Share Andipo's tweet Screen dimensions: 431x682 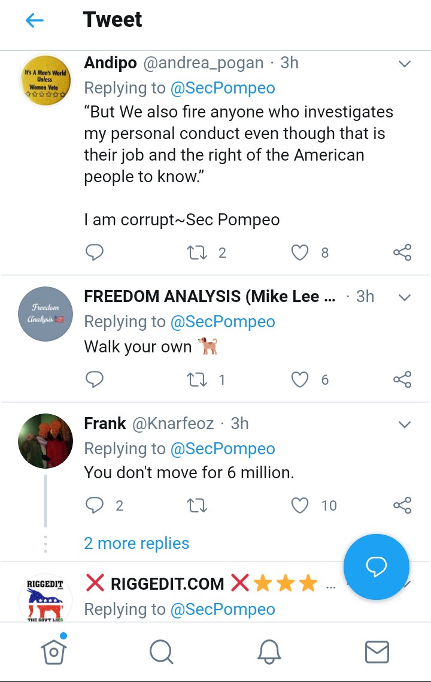tap(402, 252)
